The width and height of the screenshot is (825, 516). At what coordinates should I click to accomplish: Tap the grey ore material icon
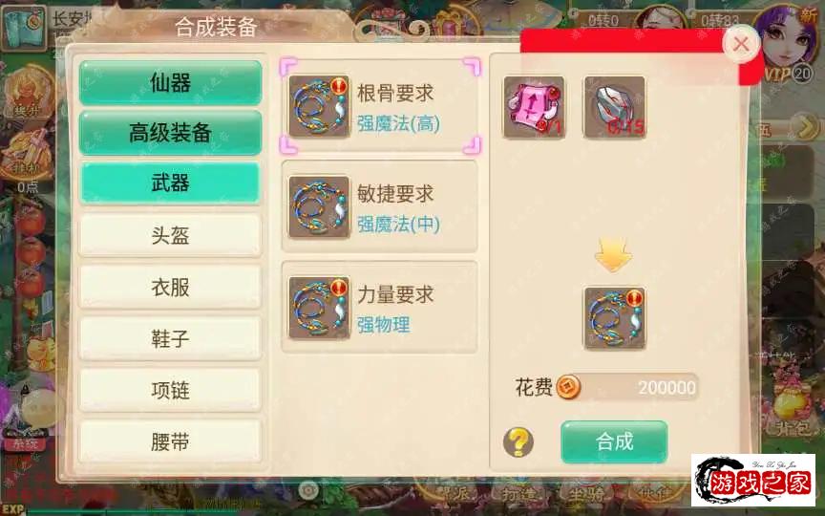(615, 107)
